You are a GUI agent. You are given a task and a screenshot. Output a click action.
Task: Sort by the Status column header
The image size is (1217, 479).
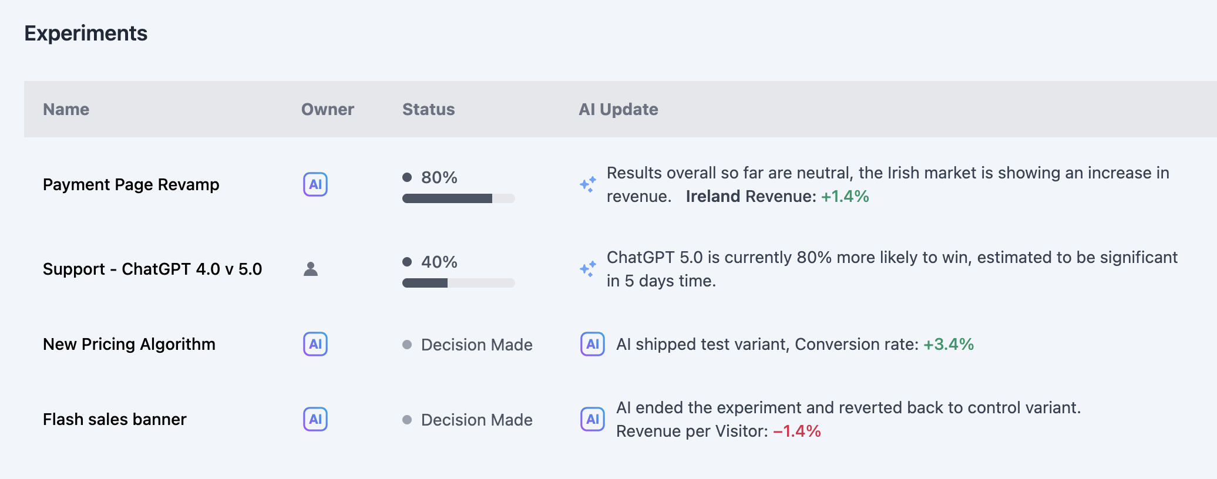pos(428,109)
